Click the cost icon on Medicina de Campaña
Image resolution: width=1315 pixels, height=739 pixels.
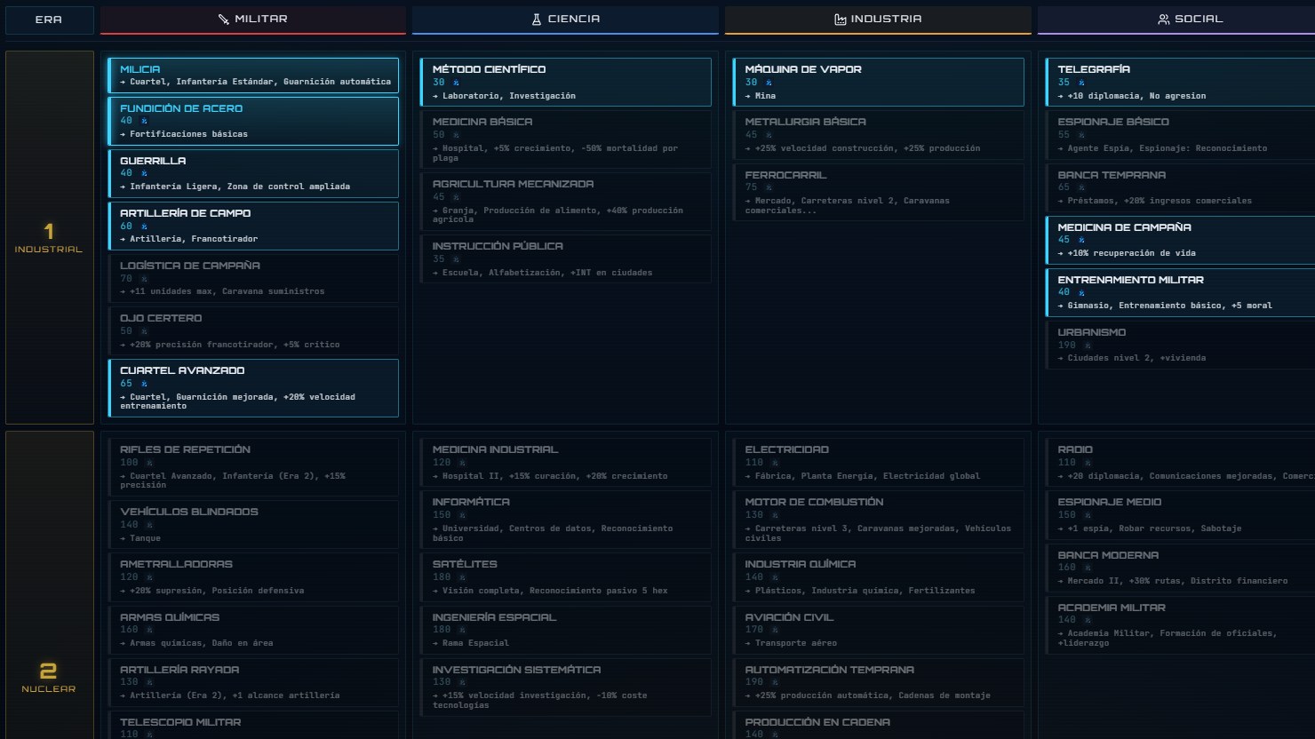(x=1081, y=240)
